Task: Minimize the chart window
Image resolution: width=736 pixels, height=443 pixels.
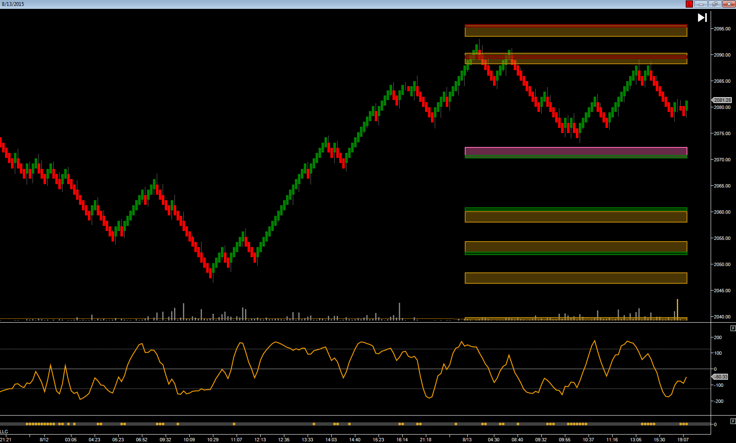Action: point(701,4)
